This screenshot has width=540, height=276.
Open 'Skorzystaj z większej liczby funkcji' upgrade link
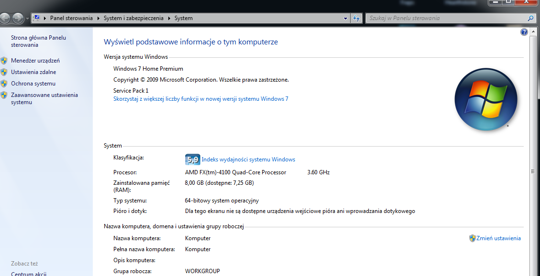click(x=201, y=99)
